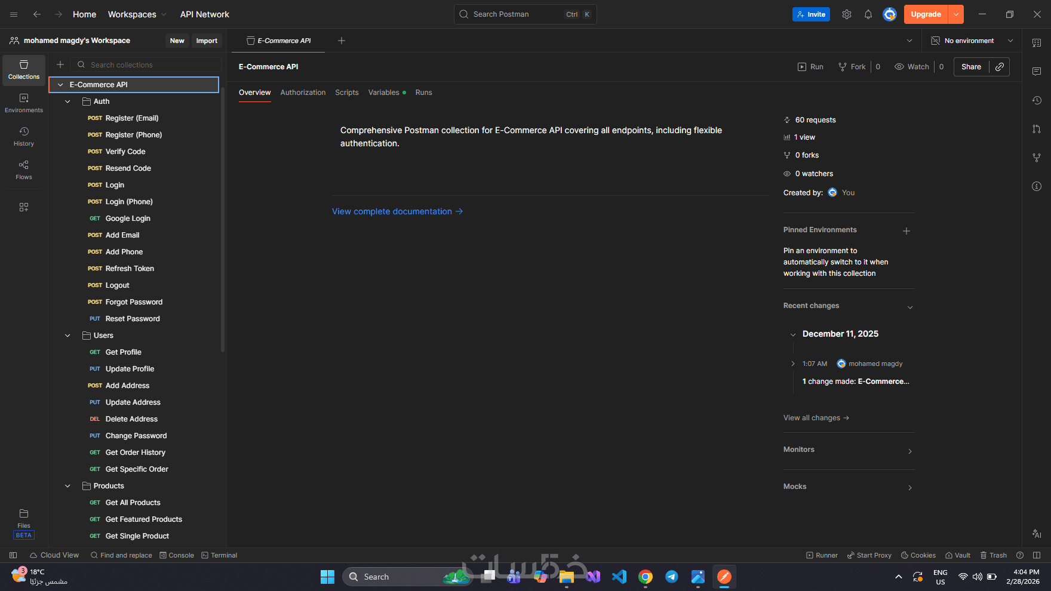Open a new tab with the plus button
The width and height of the screenshot is (1051, 591).
tap(342, 41)
